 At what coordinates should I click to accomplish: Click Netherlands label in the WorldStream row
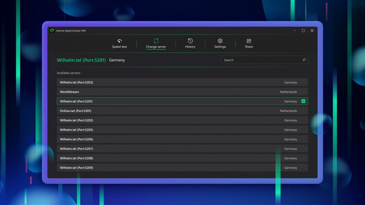click(x=288, y=92)
